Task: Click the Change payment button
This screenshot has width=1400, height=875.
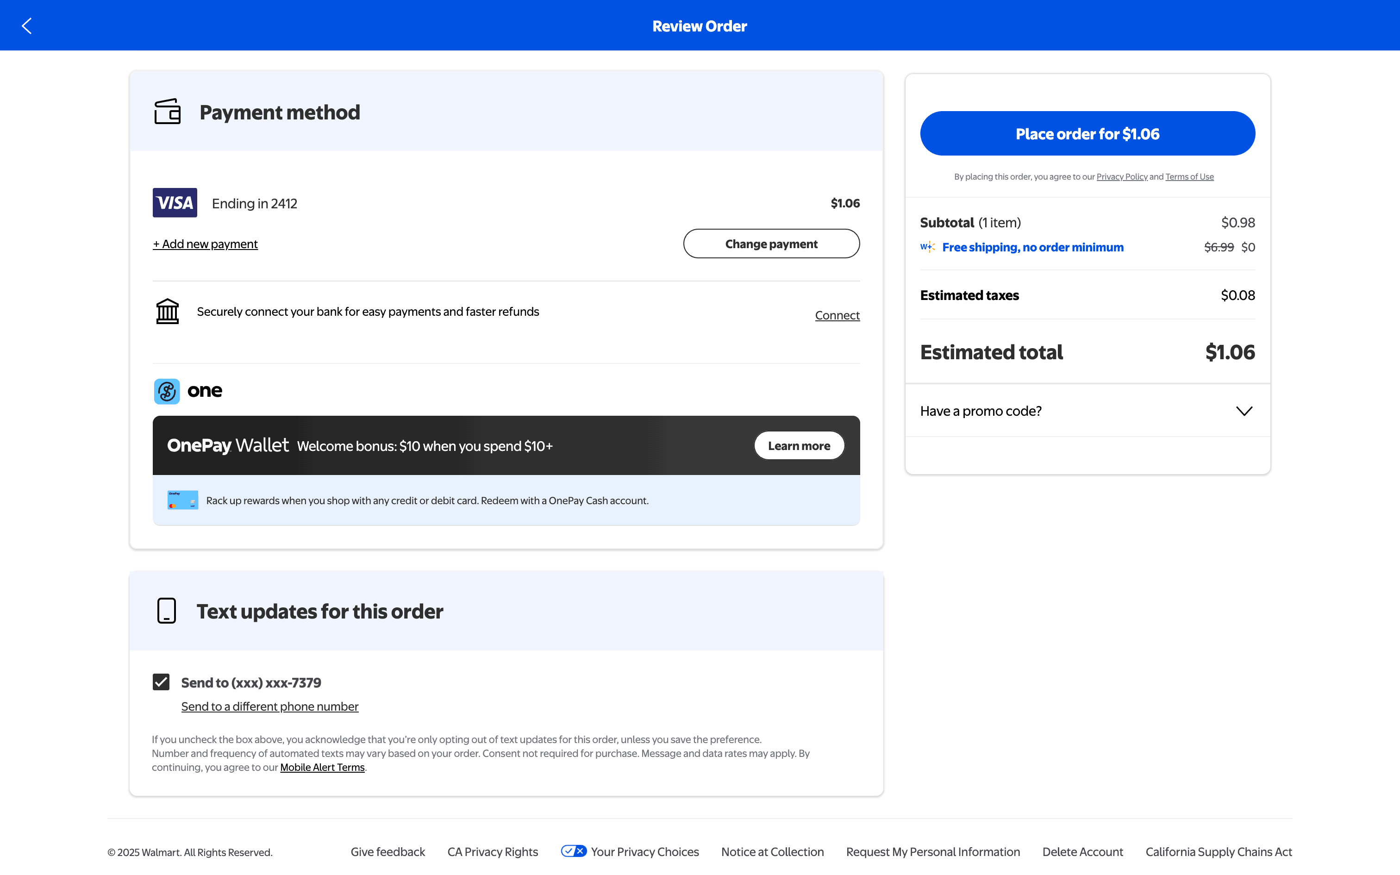Action: pos(771,244)
